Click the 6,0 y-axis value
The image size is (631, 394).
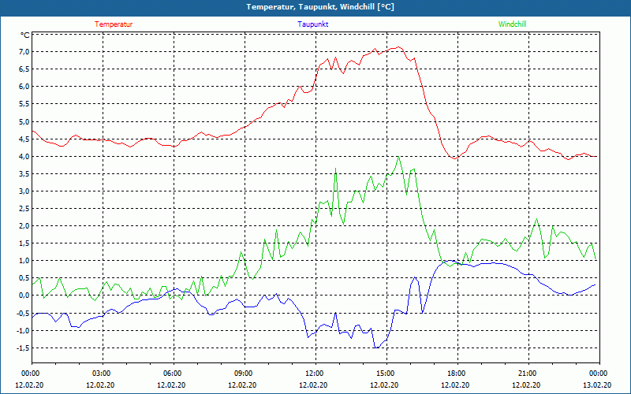[x=24, y=87]
